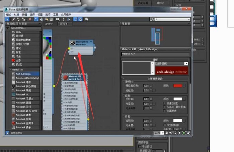This screenshot has height=152, width=234.
Task: Collapse the mental ray material group
Action: [11, 70]
